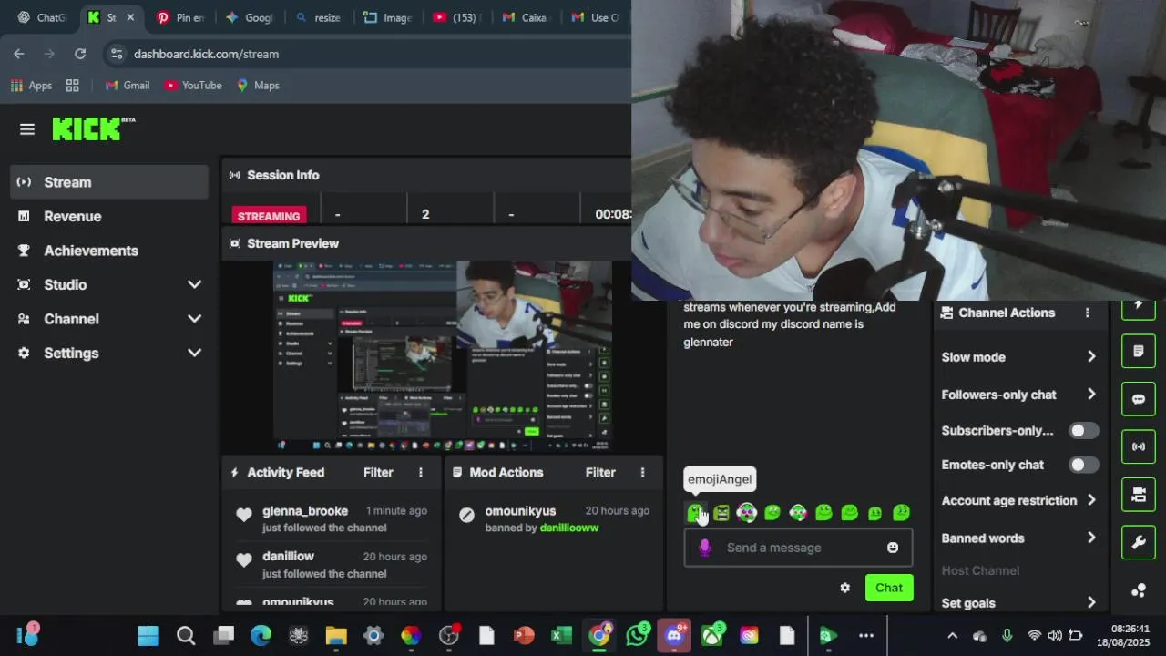Viewport: 1166px width, 656px height.
Task: Open Banned words options arrow
Action: tap(1091, 538)
